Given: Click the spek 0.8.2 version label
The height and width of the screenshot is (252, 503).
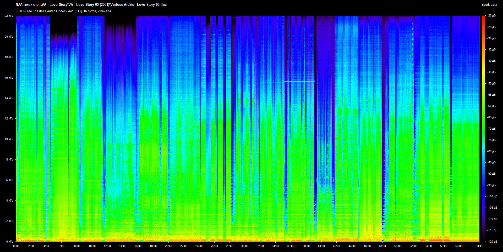Looking at the screenshot, I should [x=489, y=5].
